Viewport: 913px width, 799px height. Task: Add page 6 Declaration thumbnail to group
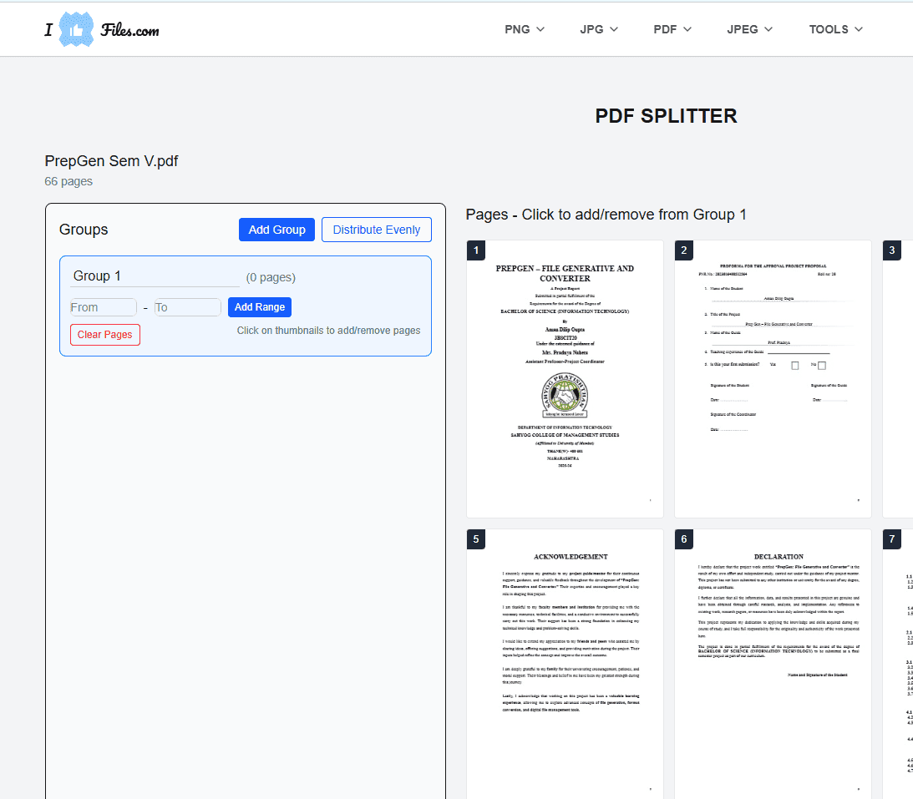pyautogui.click(x=773, y=664)
